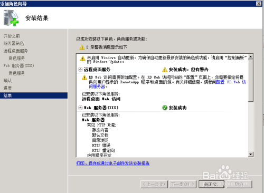Click 静态内容 in installed services list
This screenshot has height=193, width=264.
click(100, 130)
